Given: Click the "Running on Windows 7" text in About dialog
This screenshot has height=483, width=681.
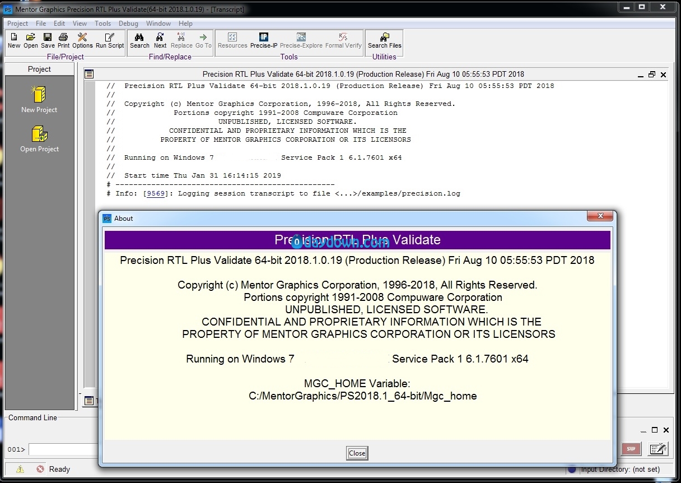Looking at the screenshot, I should (240, 359).
